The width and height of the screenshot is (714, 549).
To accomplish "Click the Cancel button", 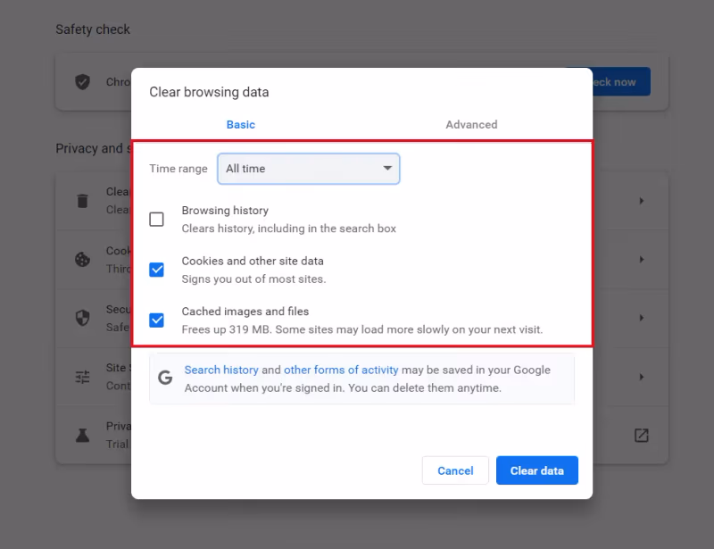I will [x=455, y=470].
